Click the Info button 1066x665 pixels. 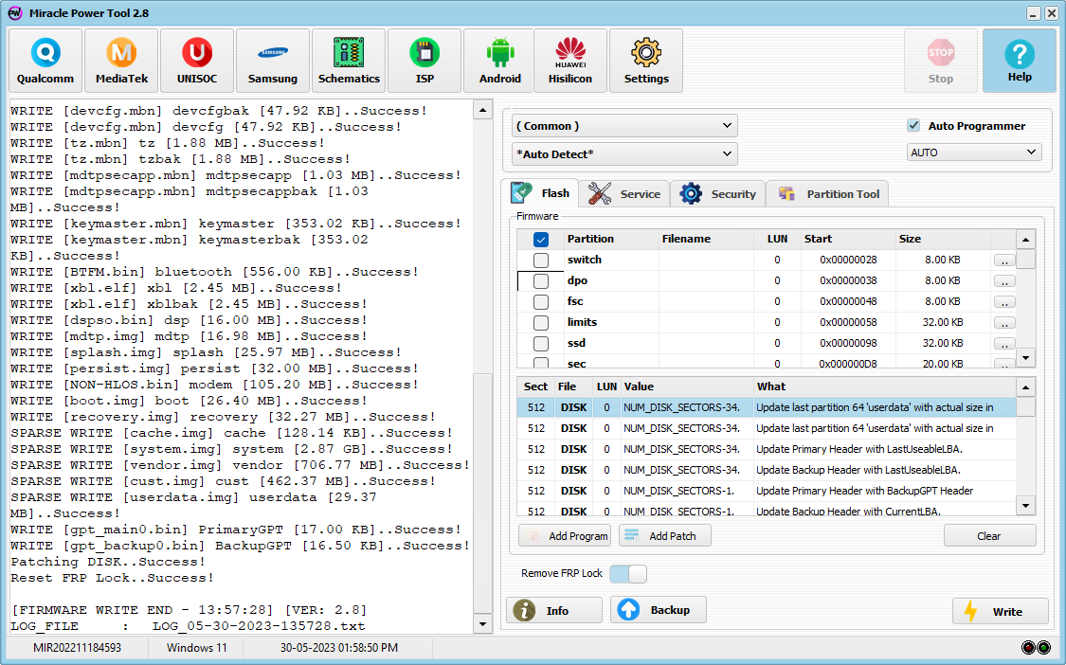click(554, 610)
